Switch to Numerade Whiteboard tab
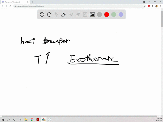The image size is (163, 122). tap(15, 2)
